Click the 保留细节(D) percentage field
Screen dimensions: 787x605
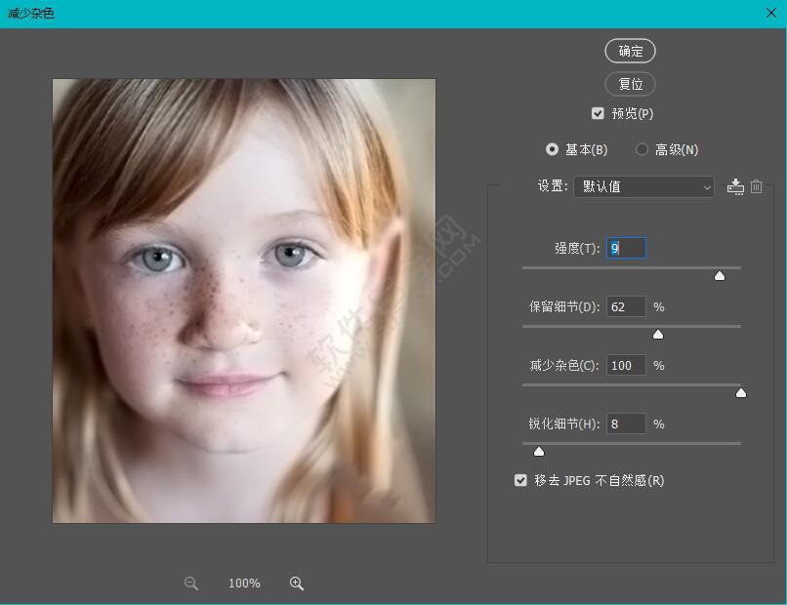[626, 307]
